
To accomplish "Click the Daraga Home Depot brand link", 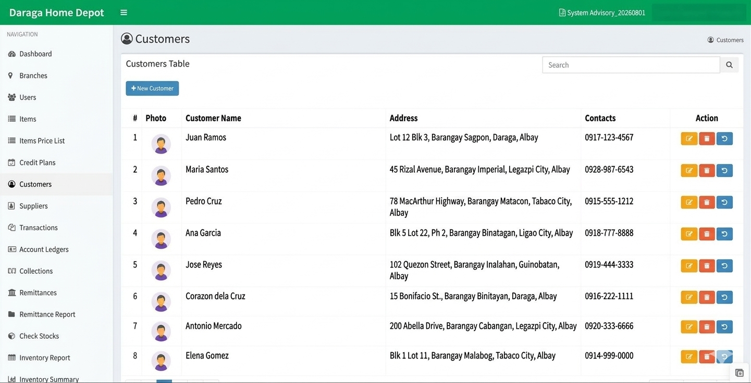I will pyautogui.click(x=56, y=12).
